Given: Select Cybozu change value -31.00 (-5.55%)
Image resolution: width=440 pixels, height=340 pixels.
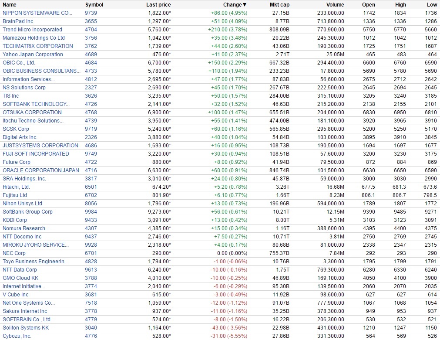Looking at the screenshot, I should click(x=229, y=337).
